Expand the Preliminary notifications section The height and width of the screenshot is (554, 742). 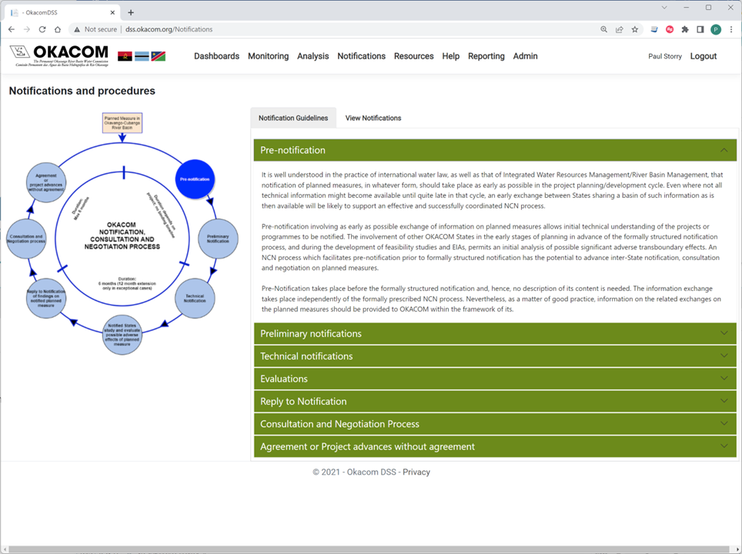[495, 333]
